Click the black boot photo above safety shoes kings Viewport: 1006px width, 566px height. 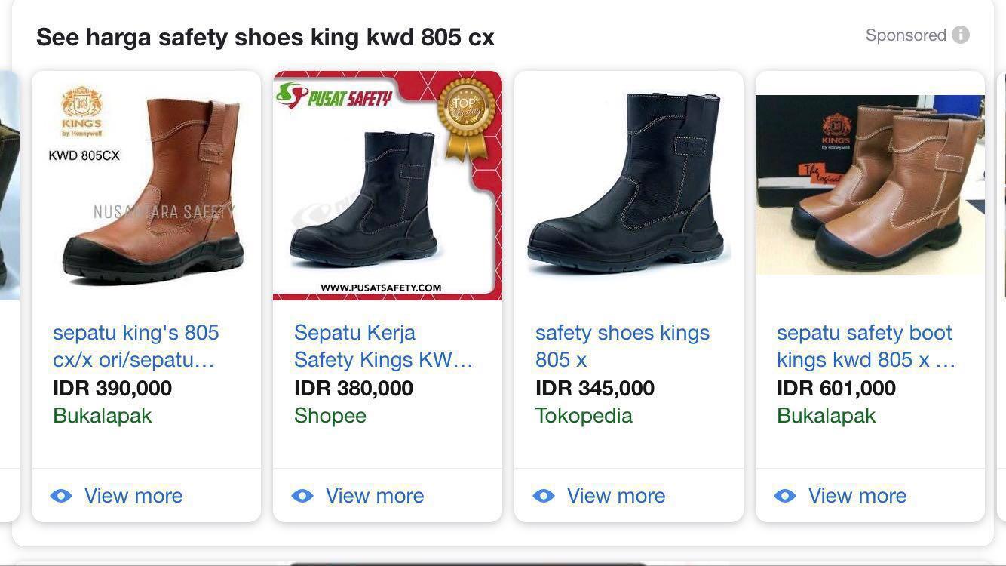point(628,185)
